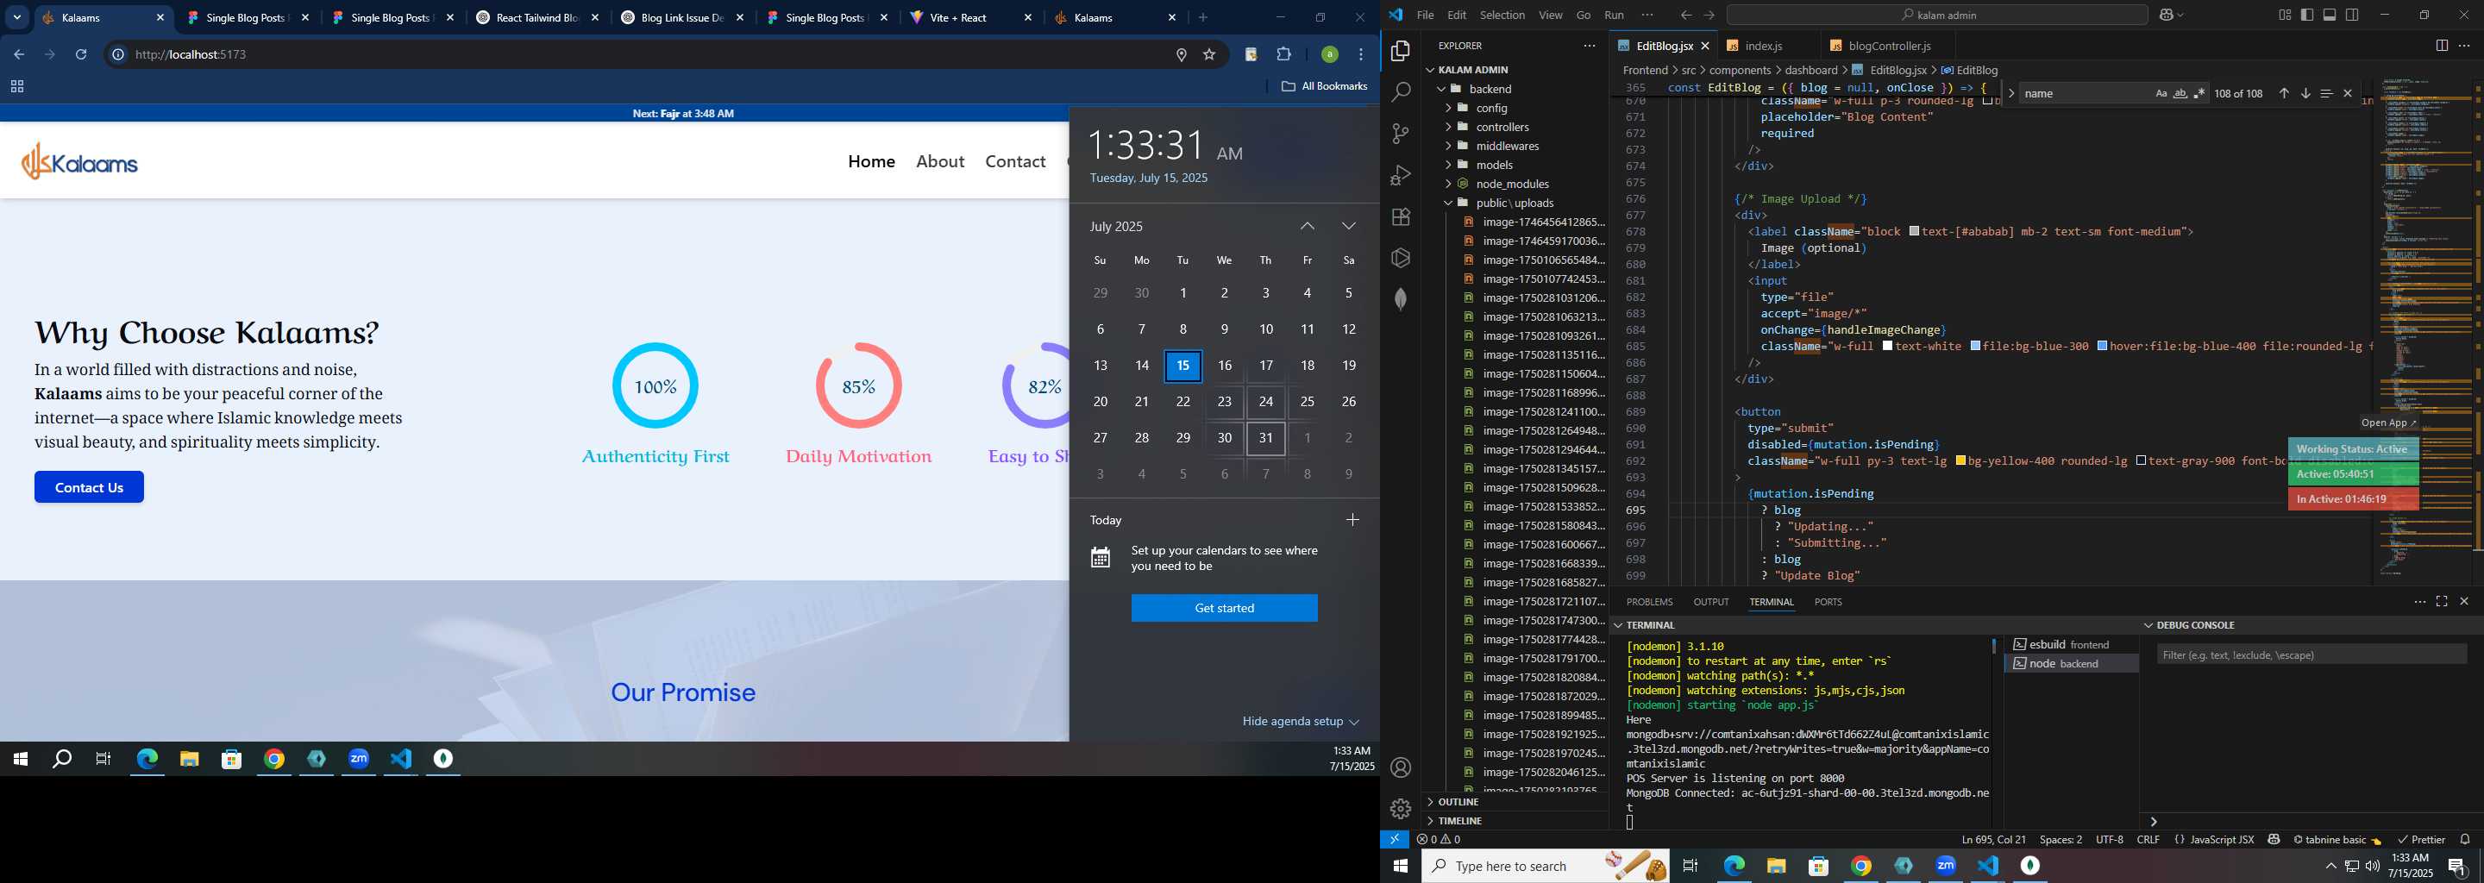Toggle Match Whole Word in find widget
Image resolution: width=2484 pixels, height=883 pixels.
pyautogui.click(x=2180, y=93)
